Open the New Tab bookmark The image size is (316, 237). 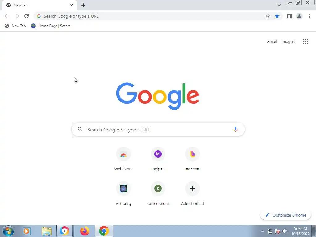pos(15,26)
